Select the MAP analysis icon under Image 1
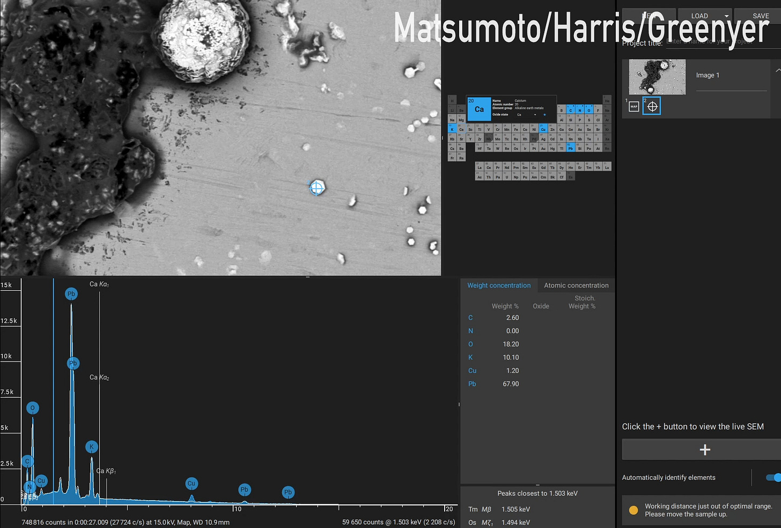Image resolution: width=781 pixels, height=528 pixels. [x=634, y=106]
